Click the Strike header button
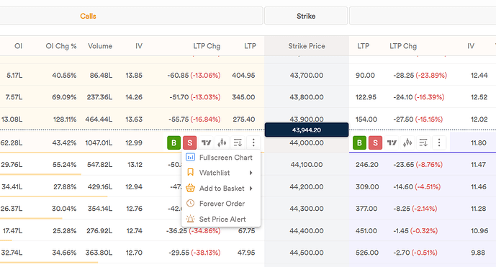 [x=306, y=16]
